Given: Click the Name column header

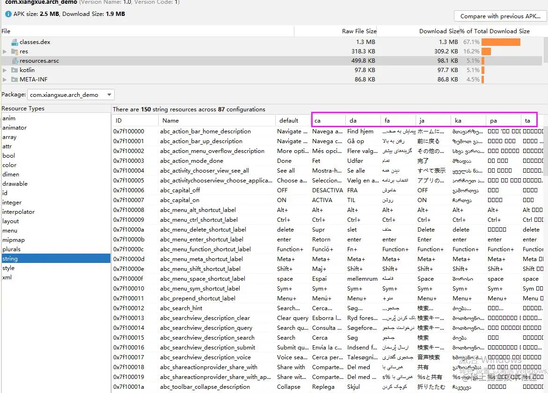Looking at the screenshot, I should (x=217, y=121).
